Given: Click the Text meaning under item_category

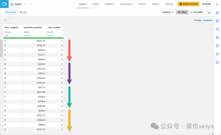Looking at the screenshot, I should click(x=6, y=36).
